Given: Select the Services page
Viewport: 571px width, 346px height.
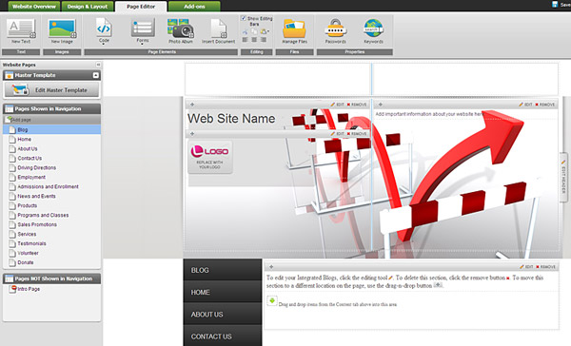Looking at the screenshot, I should point(27,234).
